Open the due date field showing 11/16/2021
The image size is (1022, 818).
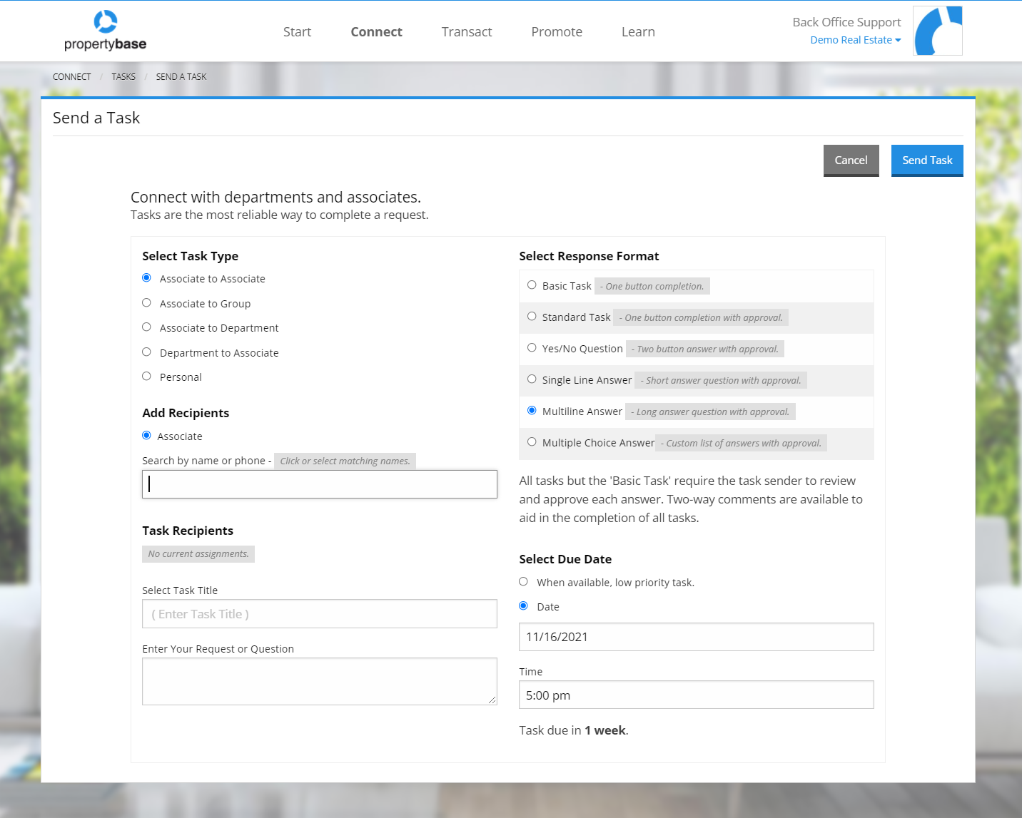click(x=696, y=636)
